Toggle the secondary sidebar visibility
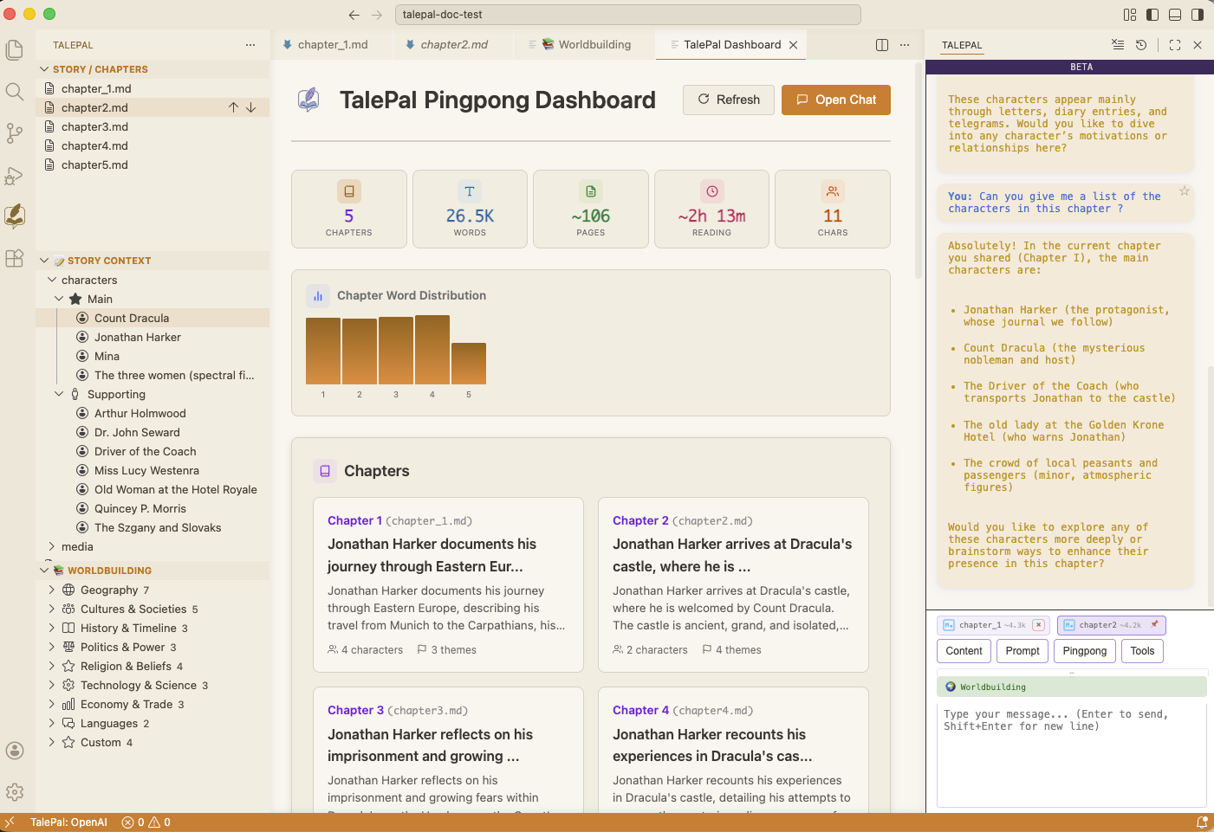This screenshot has height=832, width=1214. coord(1198,15)
